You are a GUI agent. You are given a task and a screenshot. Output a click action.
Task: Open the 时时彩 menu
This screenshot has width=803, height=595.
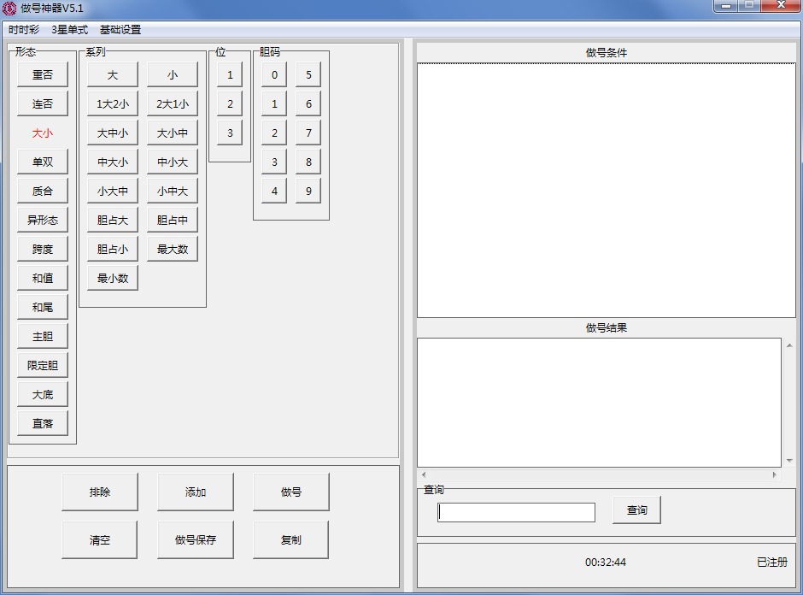point(24,30)
